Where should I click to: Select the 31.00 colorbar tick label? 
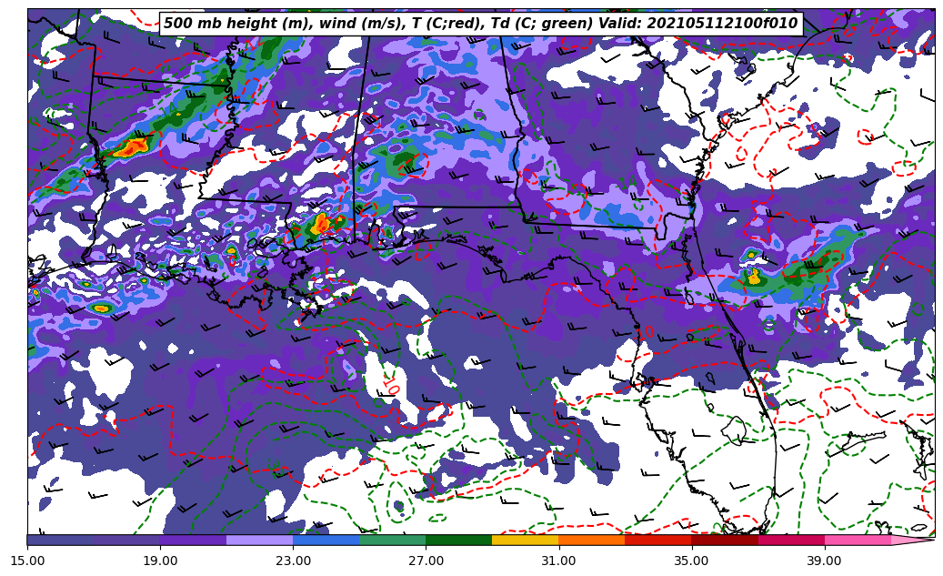(x=558, y=561)
